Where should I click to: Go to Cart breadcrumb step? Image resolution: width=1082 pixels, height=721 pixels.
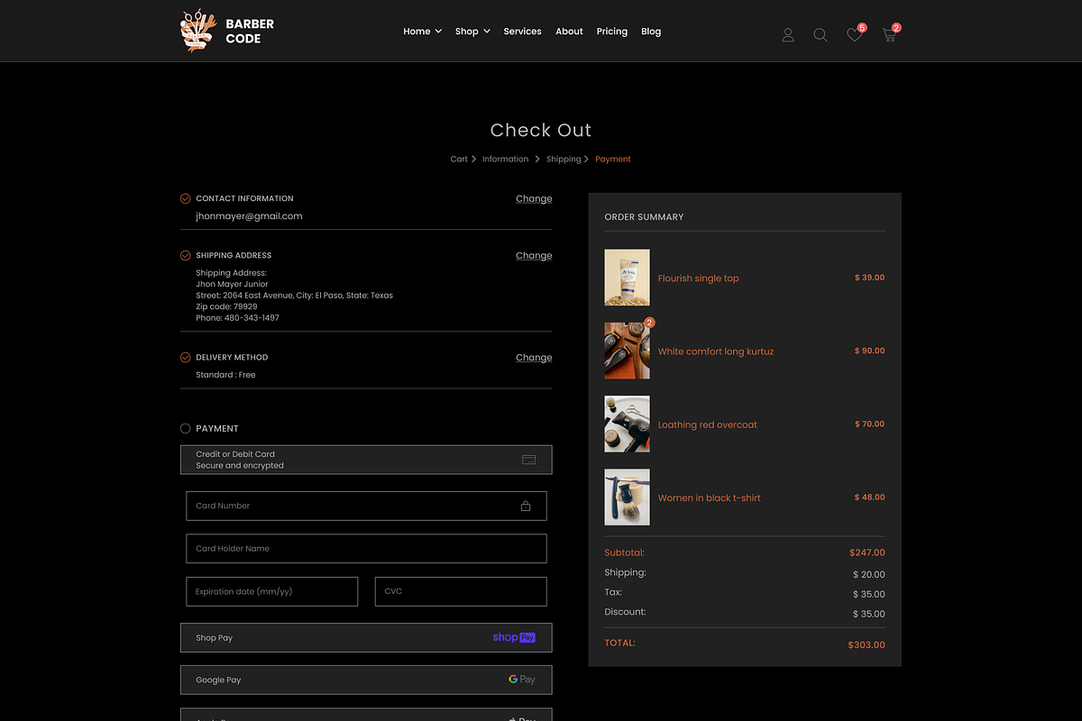click(459, 159)
